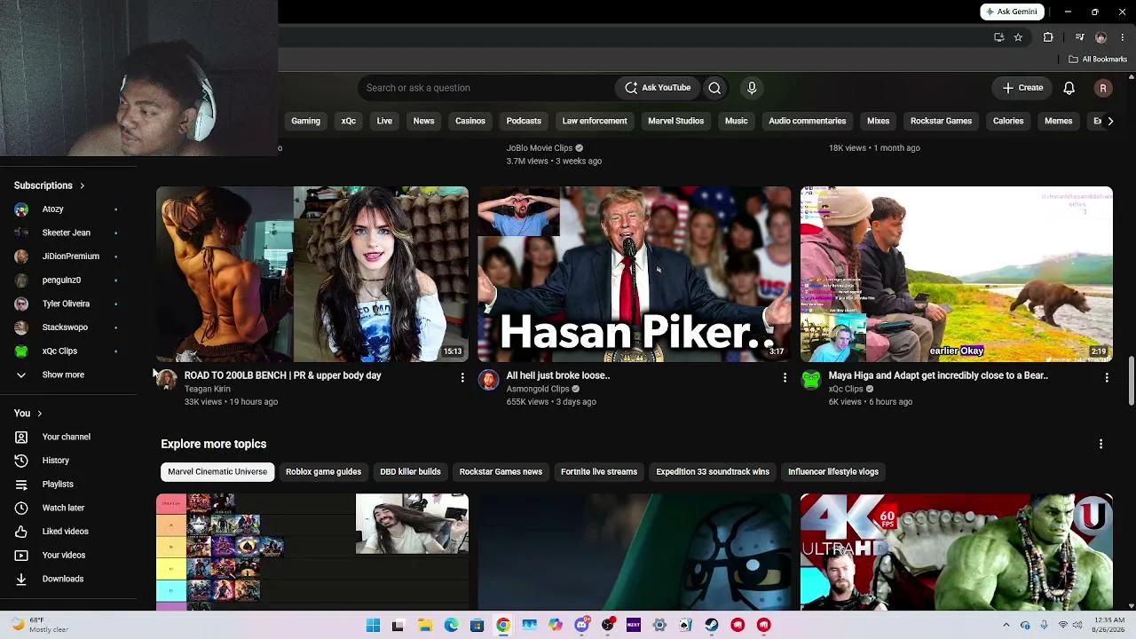
Task: Open the xQc Clips avatar under bear video
Action: click(x=811, y=381)
